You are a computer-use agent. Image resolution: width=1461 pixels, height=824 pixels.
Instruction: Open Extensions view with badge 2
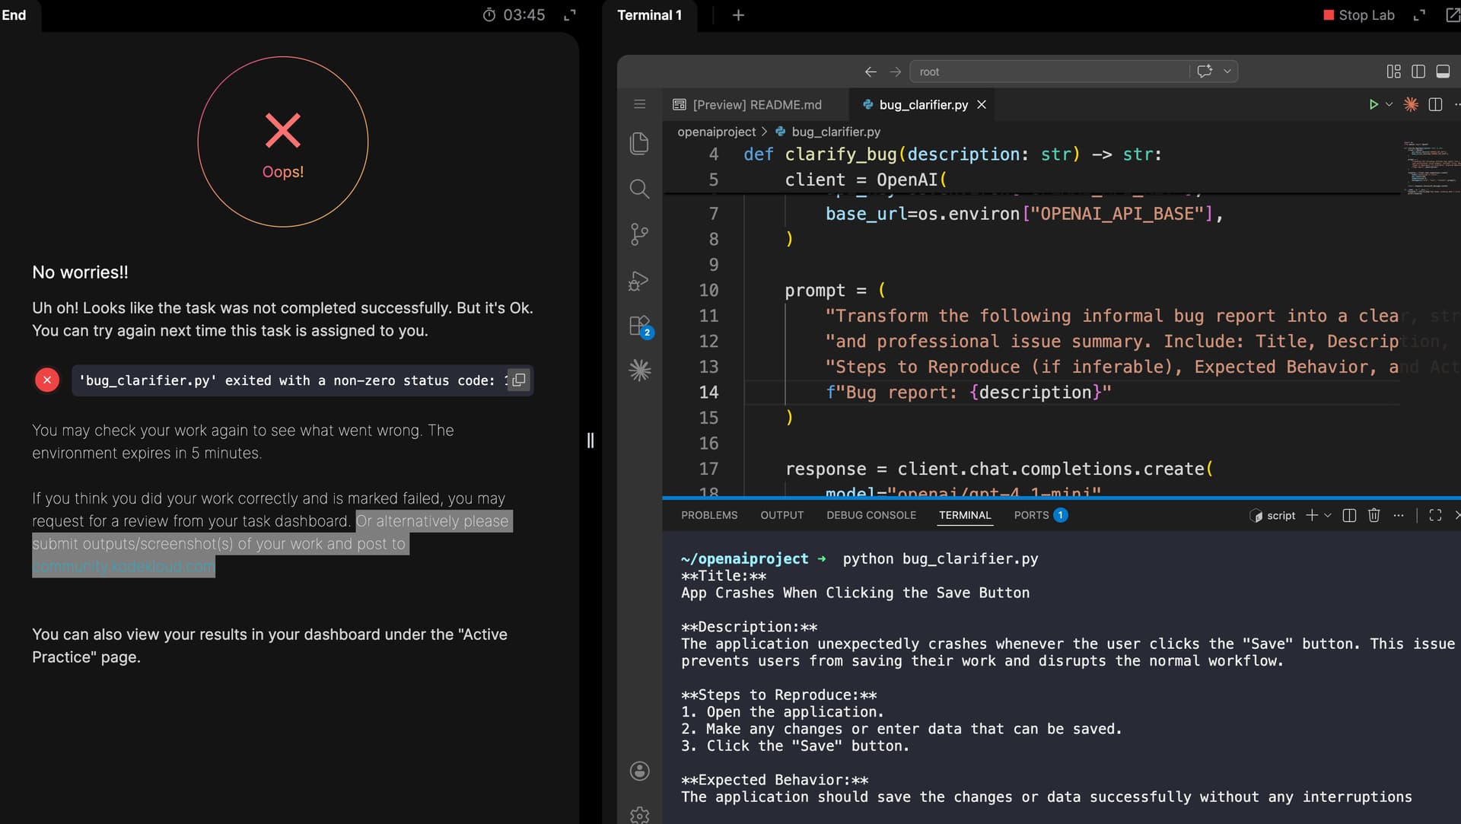(x=639, y=326)
